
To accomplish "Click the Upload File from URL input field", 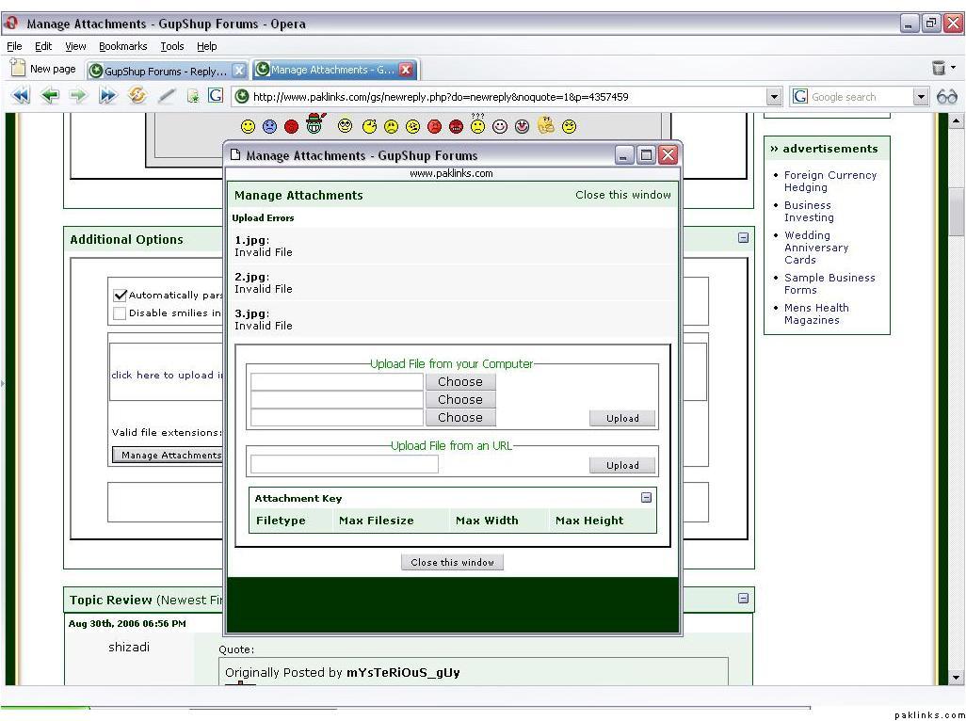I will click(x=344, y=464).
